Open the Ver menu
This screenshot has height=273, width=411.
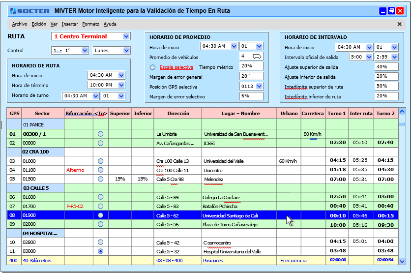click(x=54, y=24)
